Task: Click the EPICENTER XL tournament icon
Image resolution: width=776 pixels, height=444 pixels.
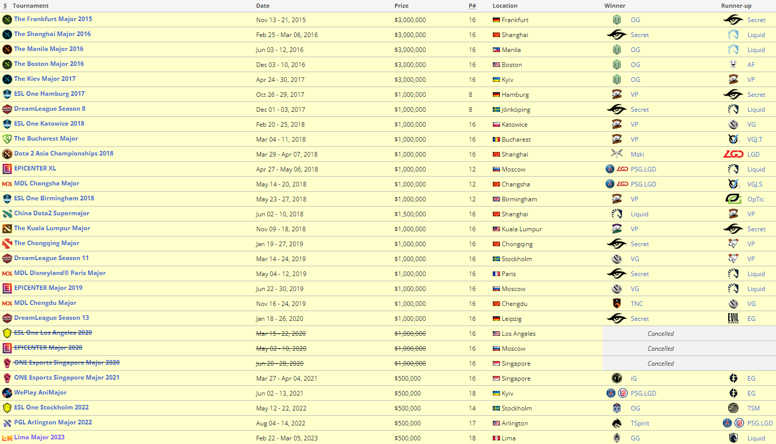Action: click(x=7, y=169)
